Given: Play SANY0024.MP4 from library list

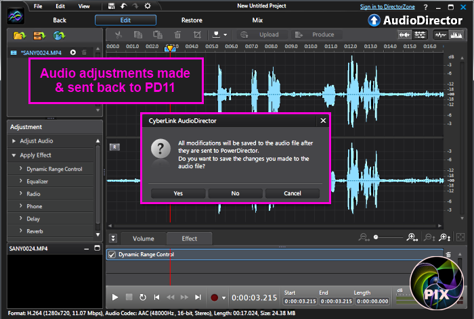Looking at the screenshot, I should click(73, 53).
